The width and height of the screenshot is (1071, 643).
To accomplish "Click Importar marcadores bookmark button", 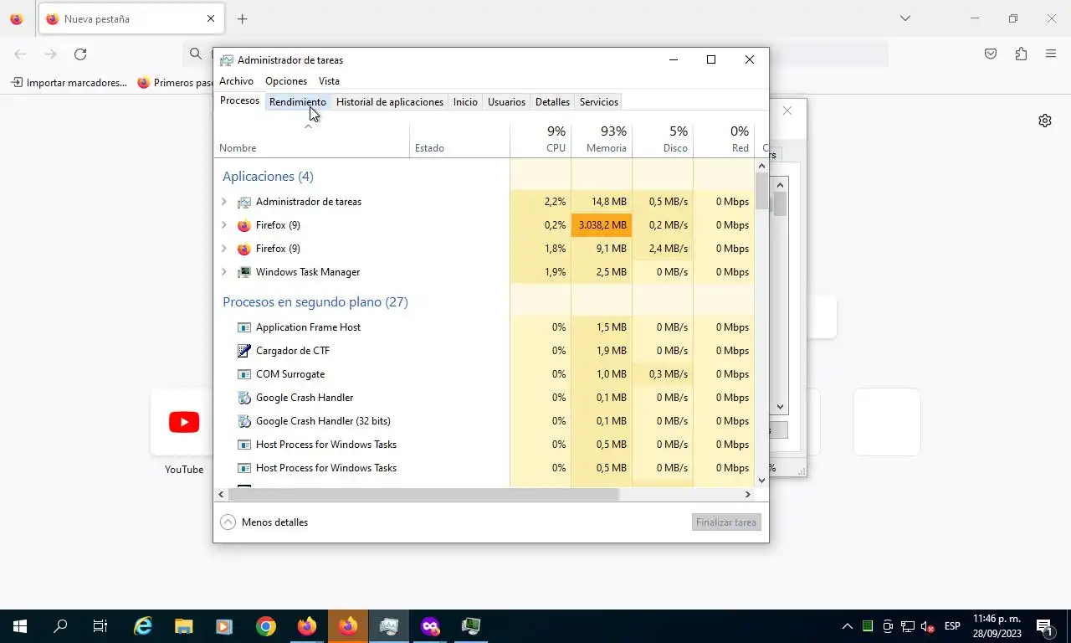I will click(x=69, y=83).
